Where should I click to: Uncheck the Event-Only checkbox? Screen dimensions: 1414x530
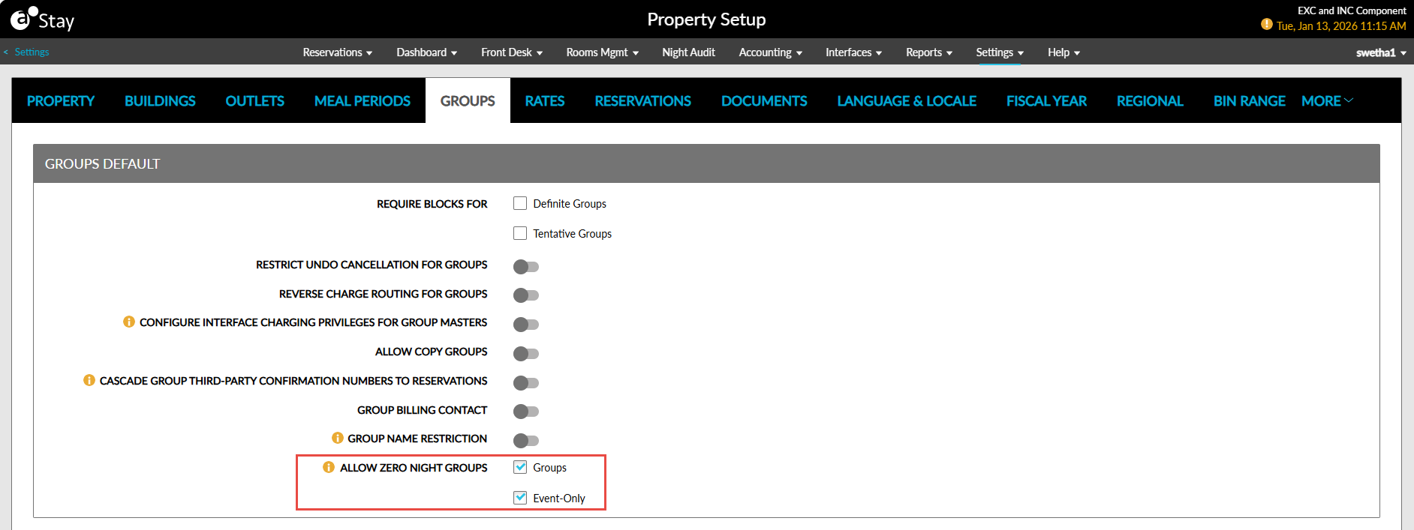pyautogui.click(x=520, y=497)
